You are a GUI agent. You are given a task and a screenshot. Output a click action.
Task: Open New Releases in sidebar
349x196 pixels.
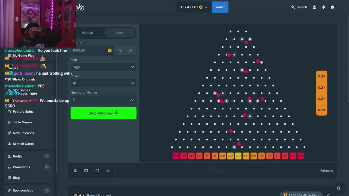23,133
